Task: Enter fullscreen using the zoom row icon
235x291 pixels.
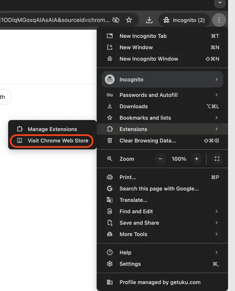Action: click(x=217, y=159)
